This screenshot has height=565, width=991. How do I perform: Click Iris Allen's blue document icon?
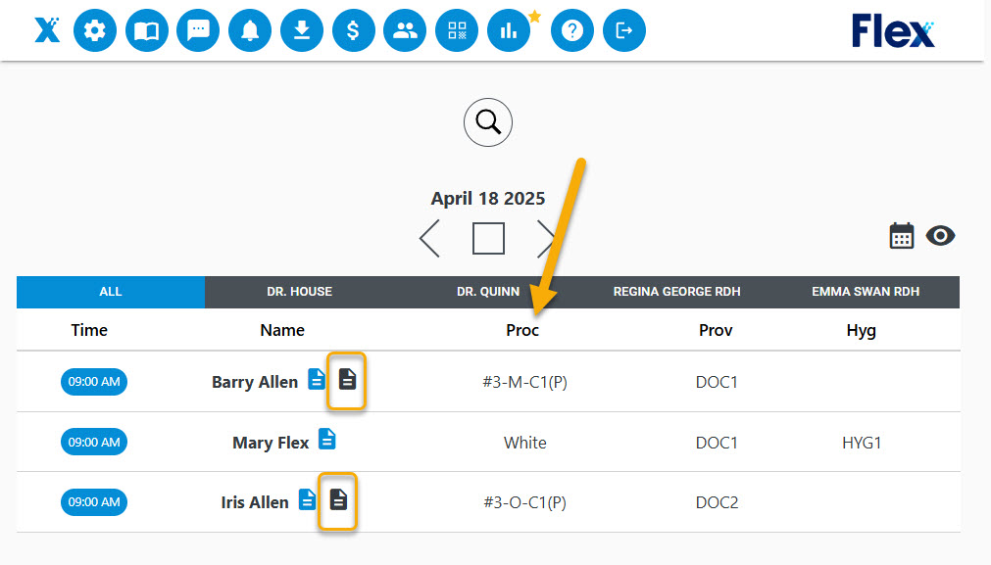pyautogui.click(x=307, y=499)
